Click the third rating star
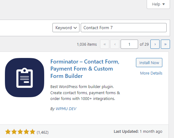Screen dimensions: 174x138 20,132
